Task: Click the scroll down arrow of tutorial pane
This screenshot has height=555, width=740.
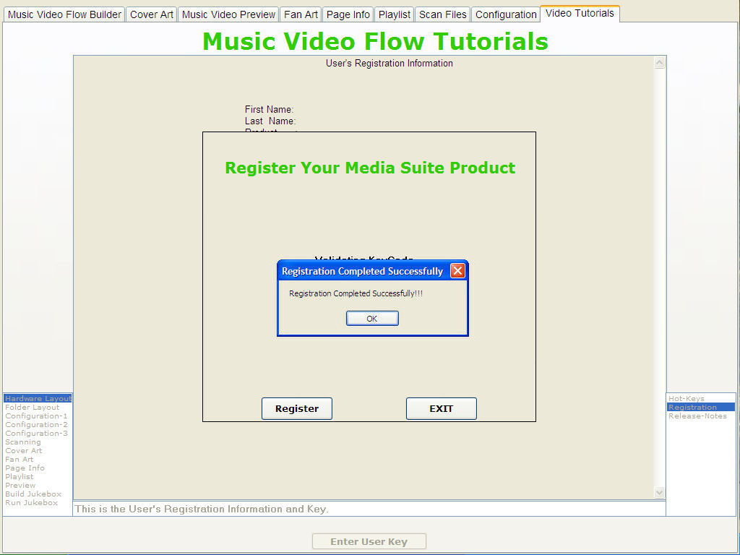Action: tap(659, 492)
